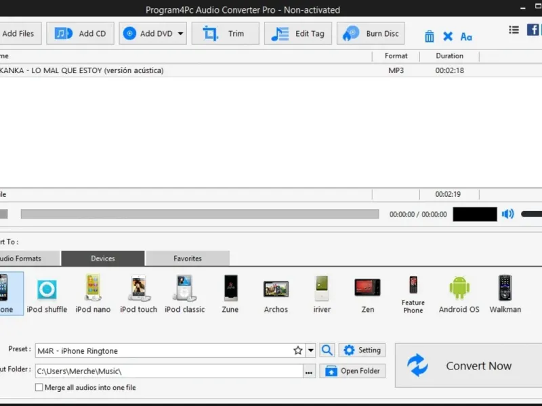
Task: Open the Trim tool
Action: tap(226, 33)
